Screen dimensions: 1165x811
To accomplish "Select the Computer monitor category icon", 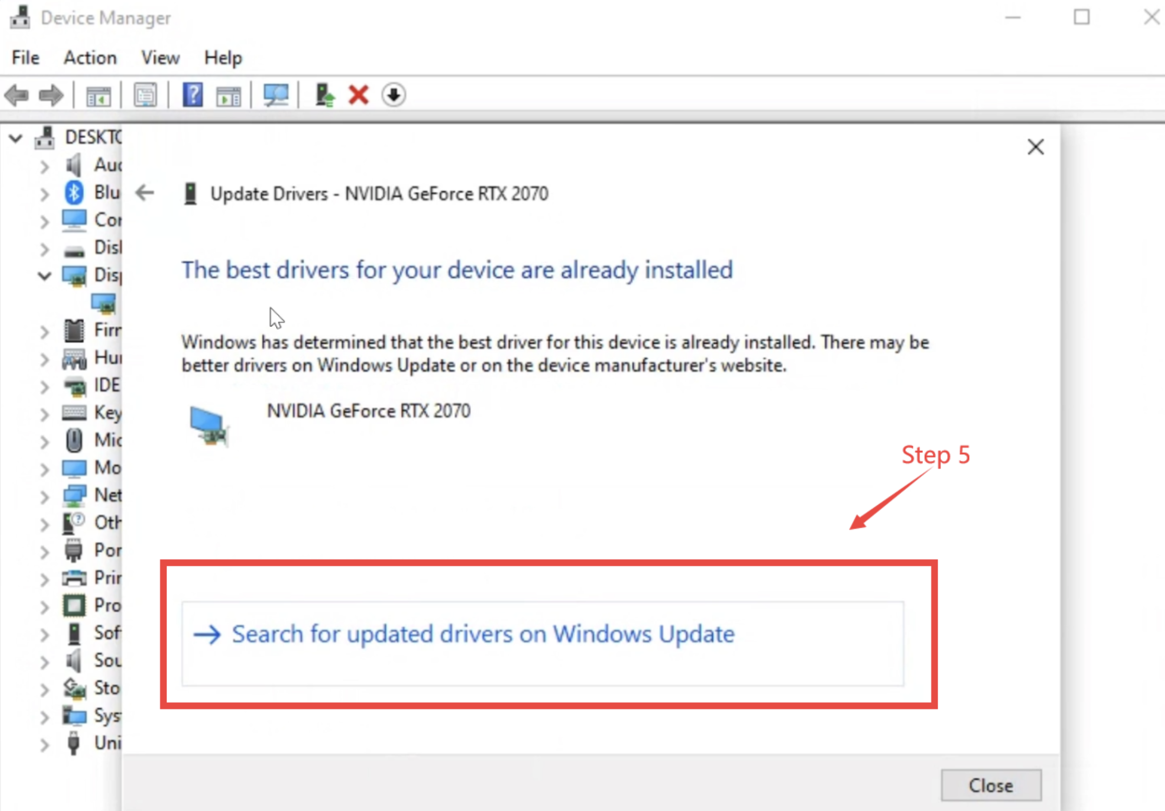I will 74,220.
